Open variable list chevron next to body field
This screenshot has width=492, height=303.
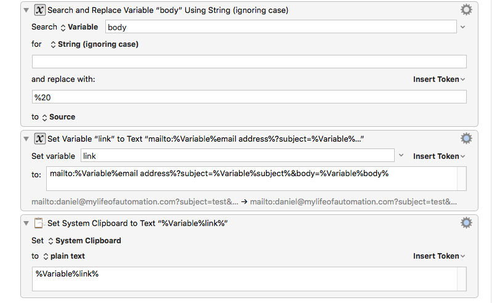[x=463, y=27]
